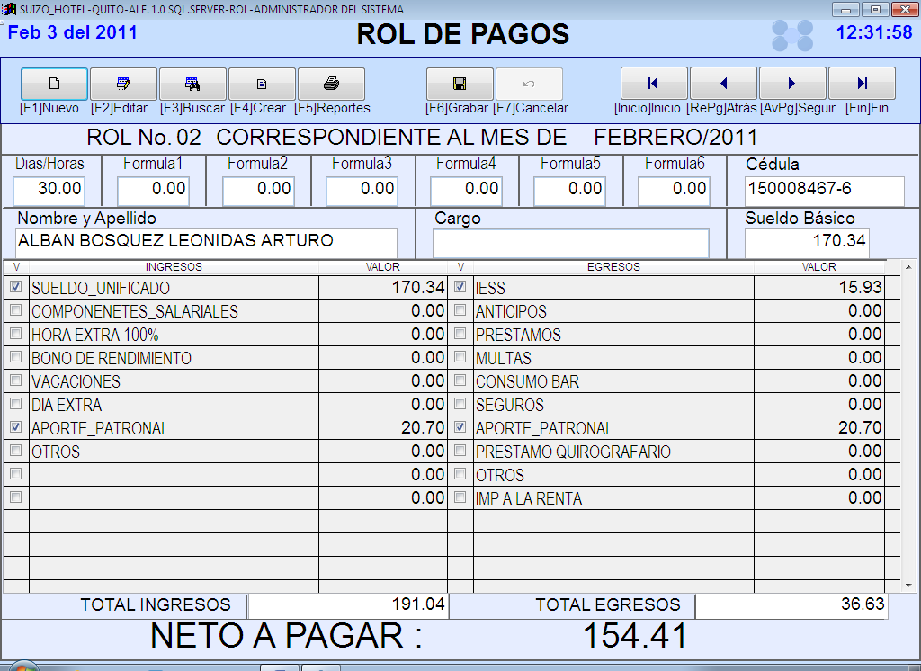Click the Sueldo Básico amount field
This screenshot has height=671, width=921.
coord(806,242)
